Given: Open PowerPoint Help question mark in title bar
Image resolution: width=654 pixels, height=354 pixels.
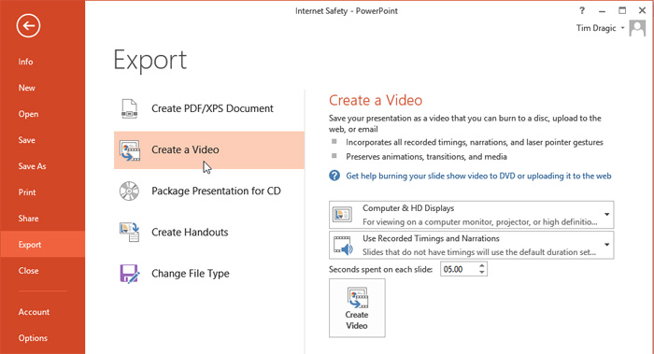Looking at the screenshot, I should coord(582,10).
